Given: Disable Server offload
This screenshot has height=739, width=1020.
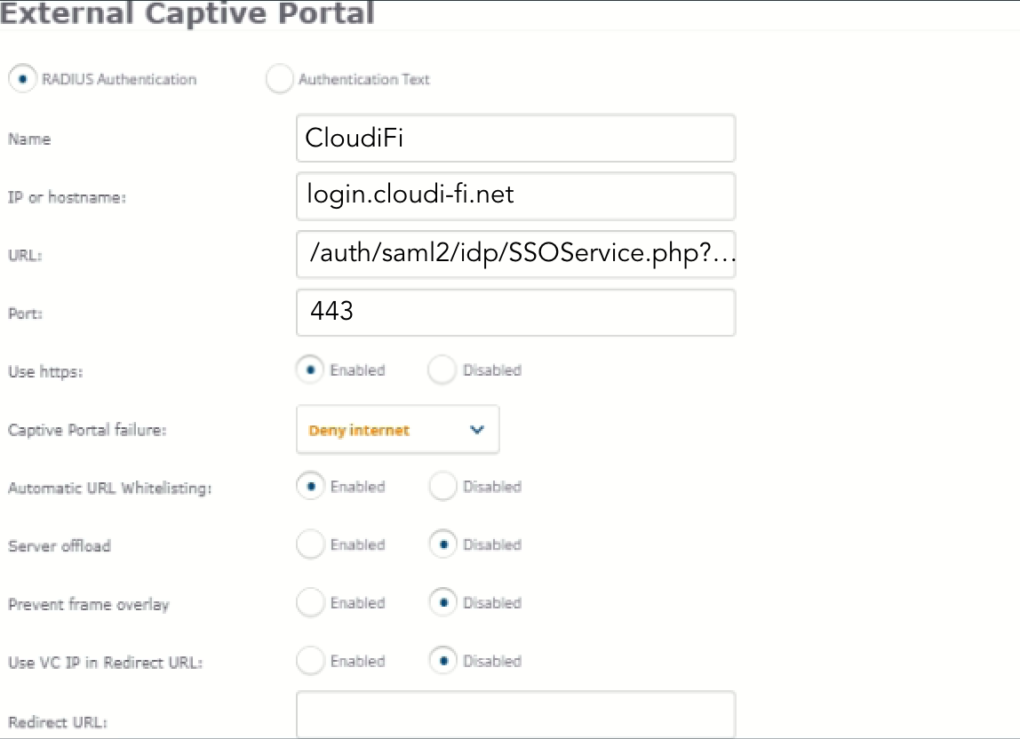Looking at the screenshot, I should pyautogui.click(x=442, y=544).
